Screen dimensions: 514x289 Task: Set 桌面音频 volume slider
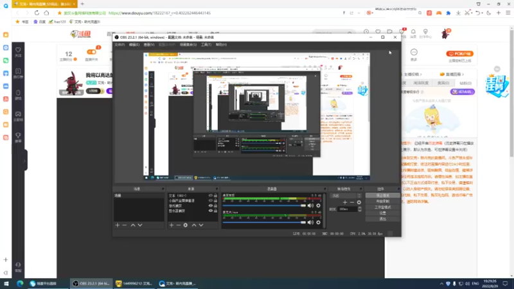coord(264,206)
